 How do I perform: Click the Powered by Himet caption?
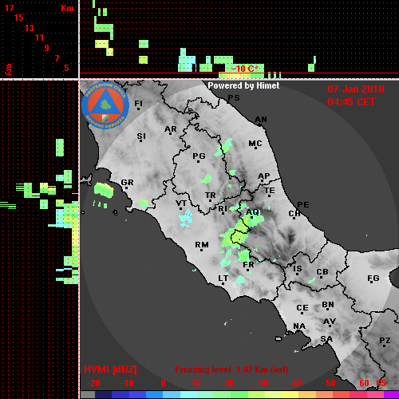pyautogui.click(x=243, y=85)
